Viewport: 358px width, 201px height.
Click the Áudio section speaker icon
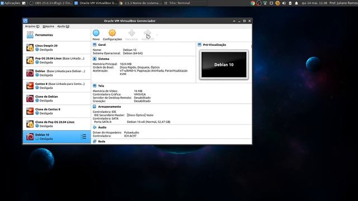pyautogui.click(x=95, y=127)
